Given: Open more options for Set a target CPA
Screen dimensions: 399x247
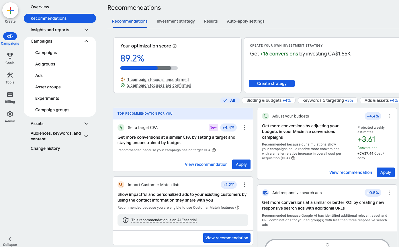Looking at the screenshot, I should pyautogui.click(x=245, y=128).
